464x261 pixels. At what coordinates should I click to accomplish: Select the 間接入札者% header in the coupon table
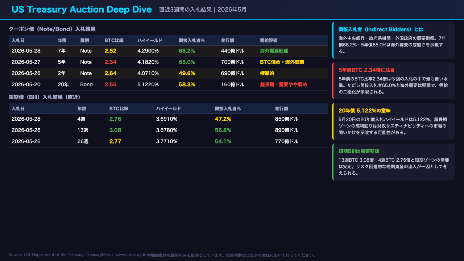[192, 40]
